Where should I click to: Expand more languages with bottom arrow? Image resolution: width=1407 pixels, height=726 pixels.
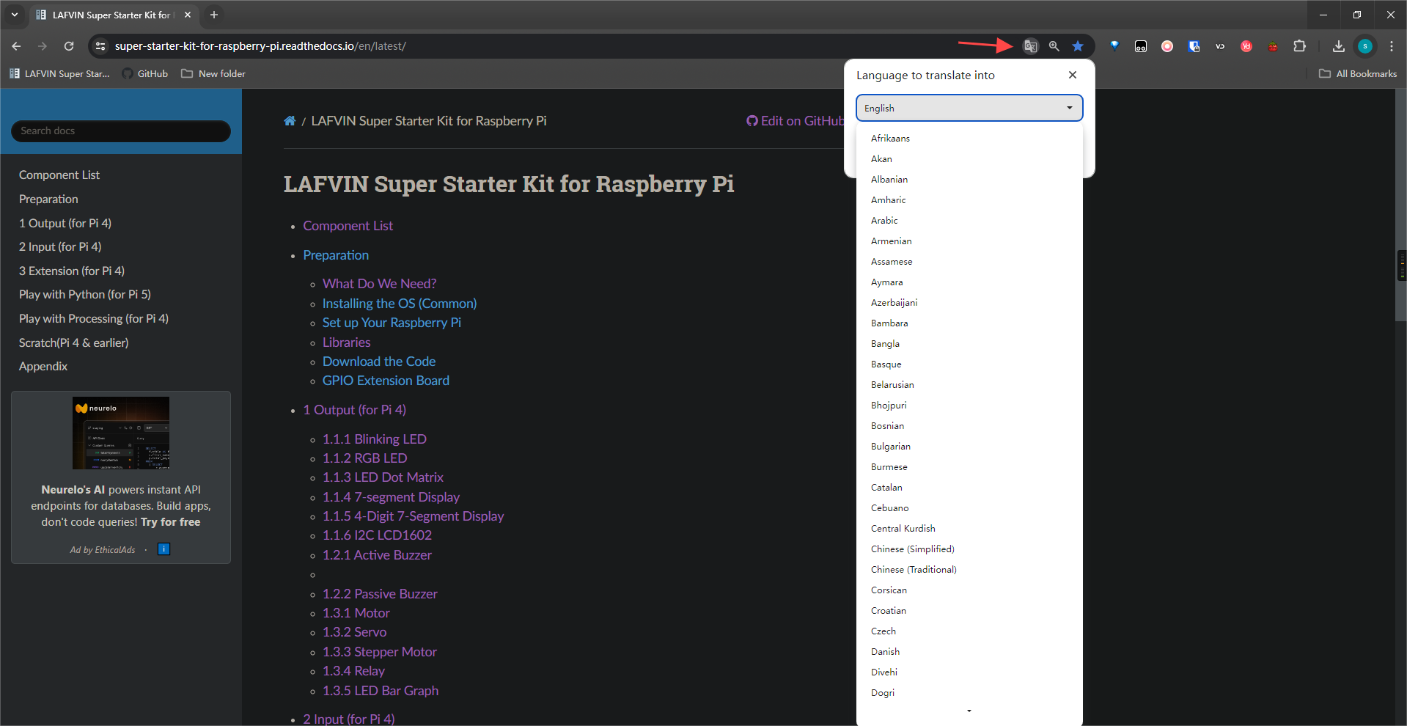pos(969,711)
